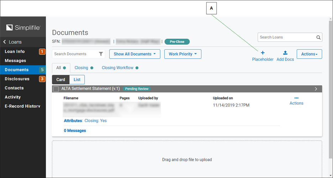Screen dimensions: 333x178
Task: Switch to the Closing tab
Action: pos(84,68)
